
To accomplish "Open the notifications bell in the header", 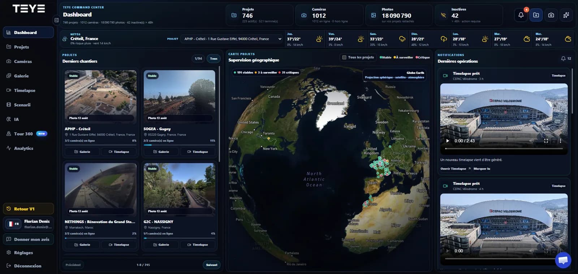I will point(521,15).
